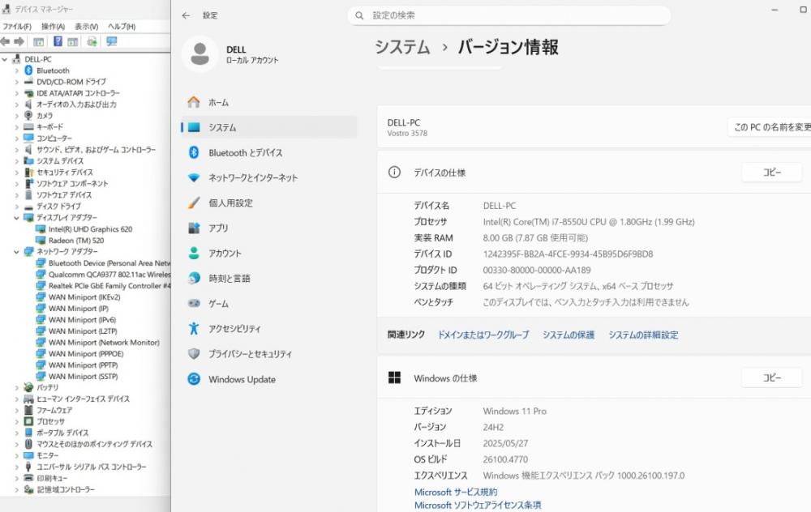Open the 操作(A) menu in Device Manager

53,27
